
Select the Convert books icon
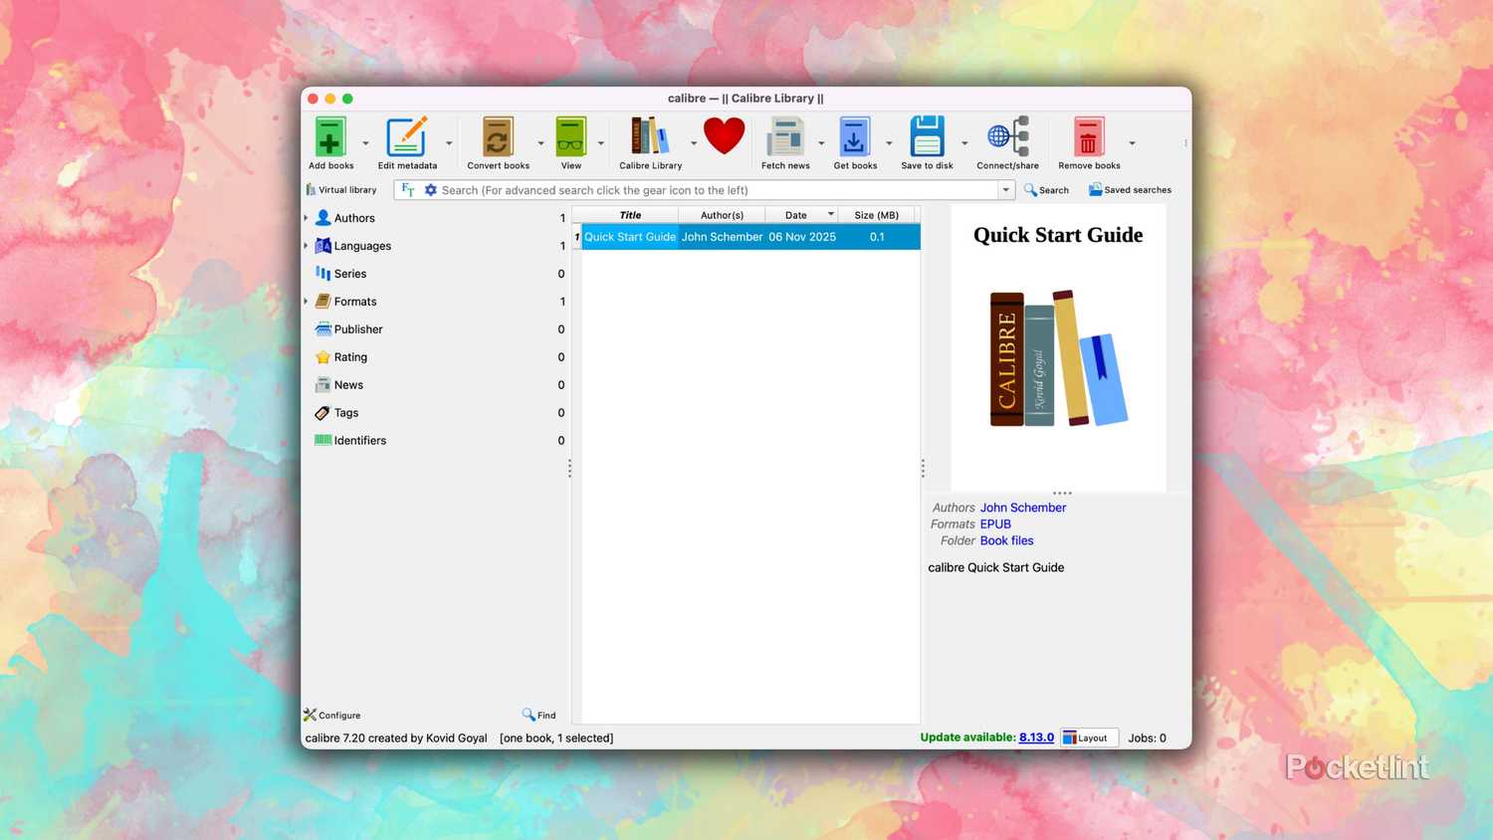tap(498, 136)
